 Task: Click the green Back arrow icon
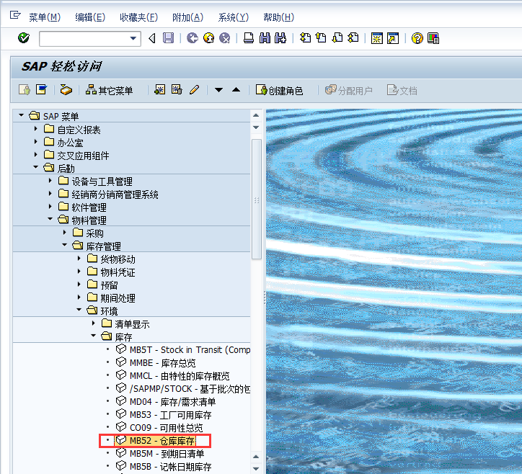pos(192,38)
